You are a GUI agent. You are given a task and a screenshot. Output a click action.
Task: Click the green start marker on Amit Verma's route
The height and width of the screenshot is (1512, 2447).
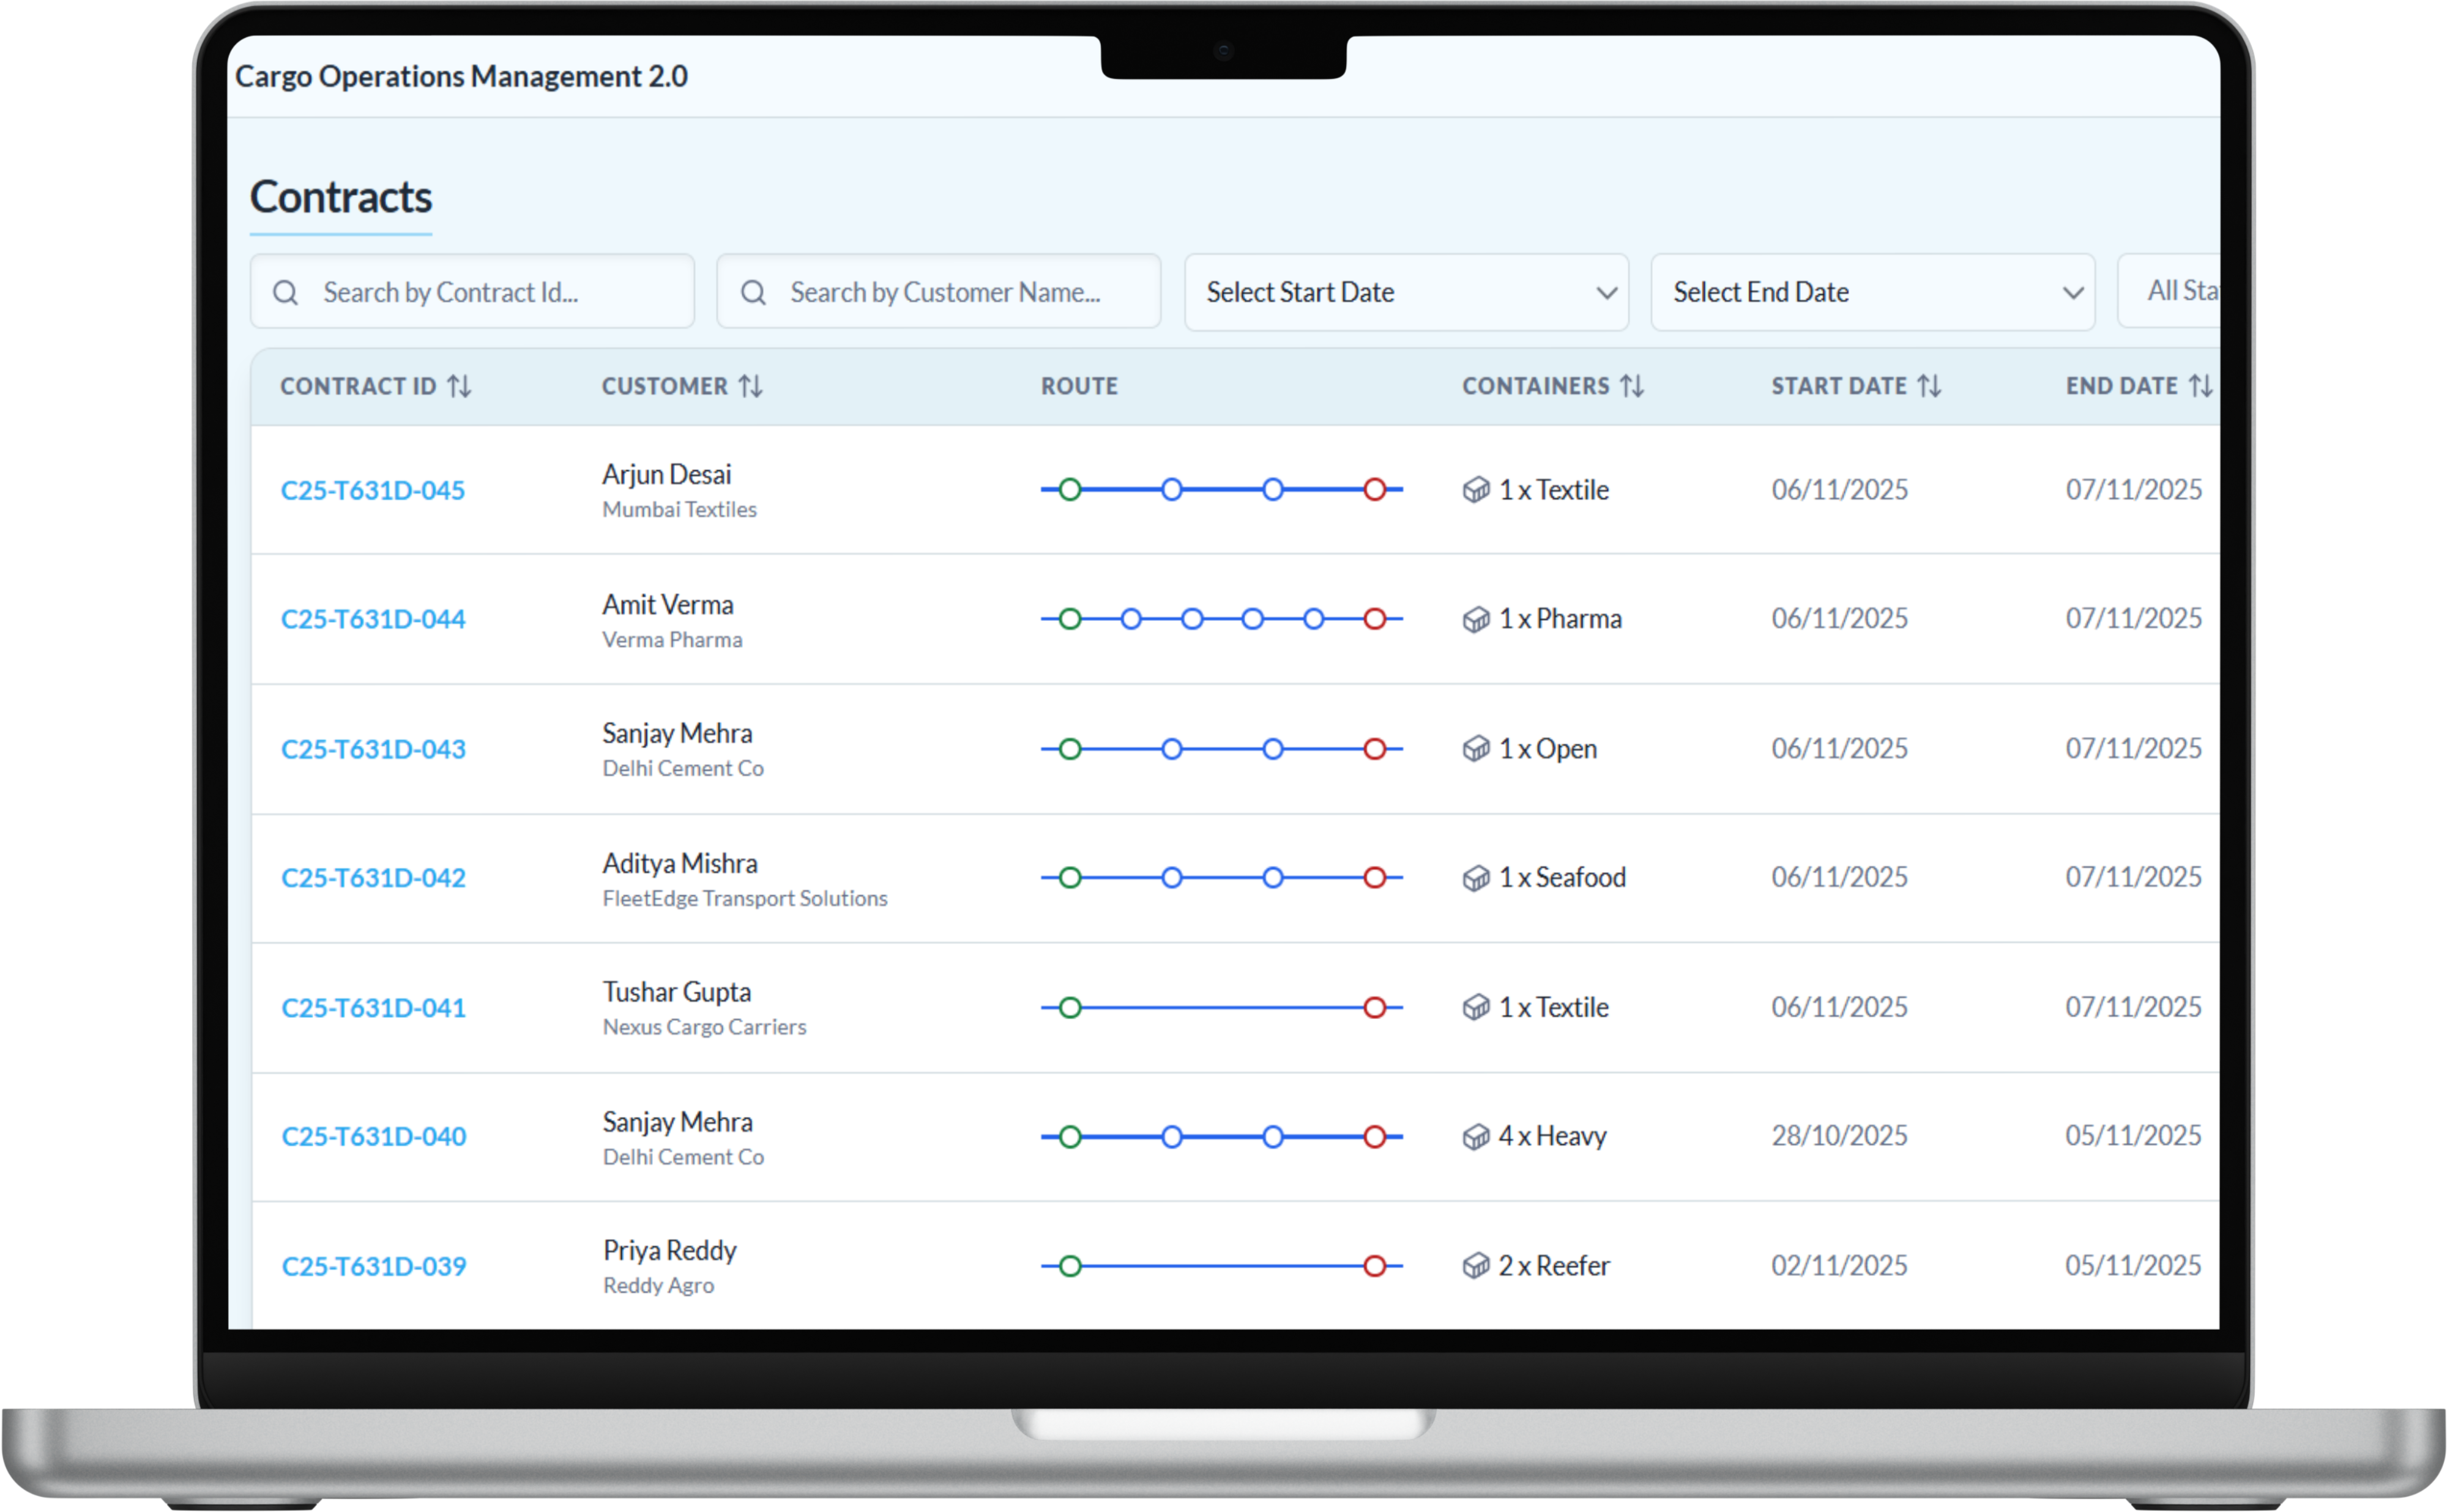[1070, 619]
